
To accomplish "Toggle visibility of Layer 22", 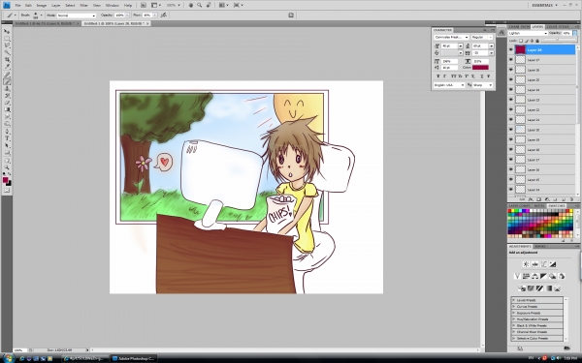I will [x=511, y=109].
